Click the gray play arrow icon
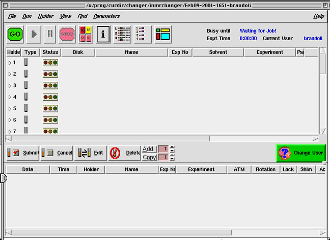Viewport: 330px width, 240px height. tap(33, 34)
